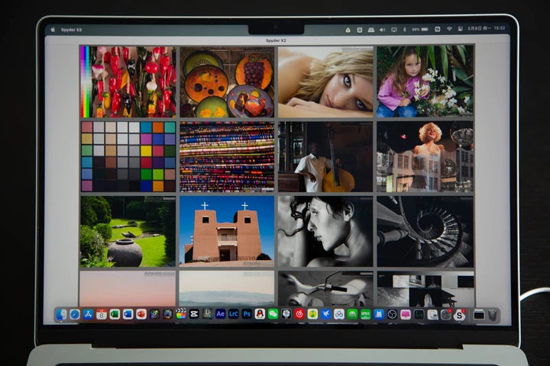Click the date and time 15:32

click(487, 28)
